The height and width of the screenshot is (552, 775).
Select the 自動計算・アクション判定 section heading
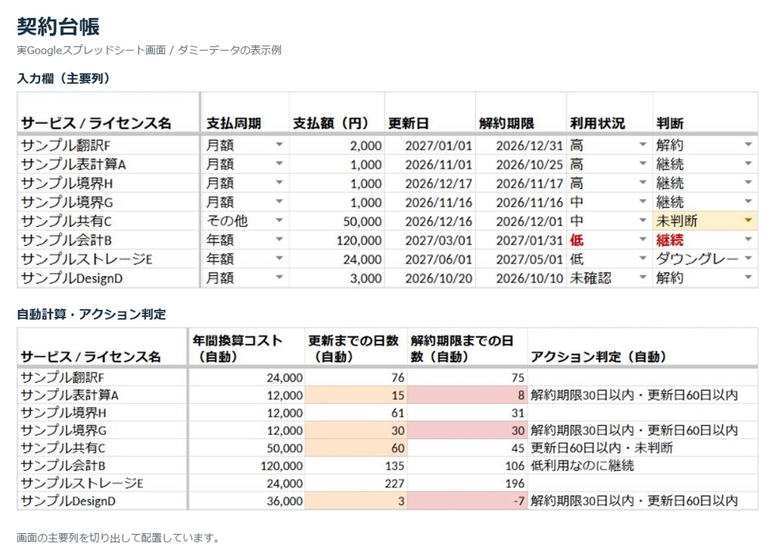pyautogui.click(x=92, y=314)
